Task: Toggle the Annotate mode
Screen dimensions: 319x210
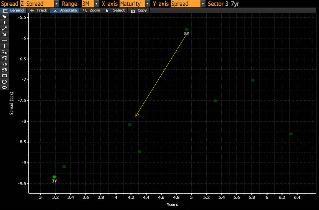Action: click(65, 10)
